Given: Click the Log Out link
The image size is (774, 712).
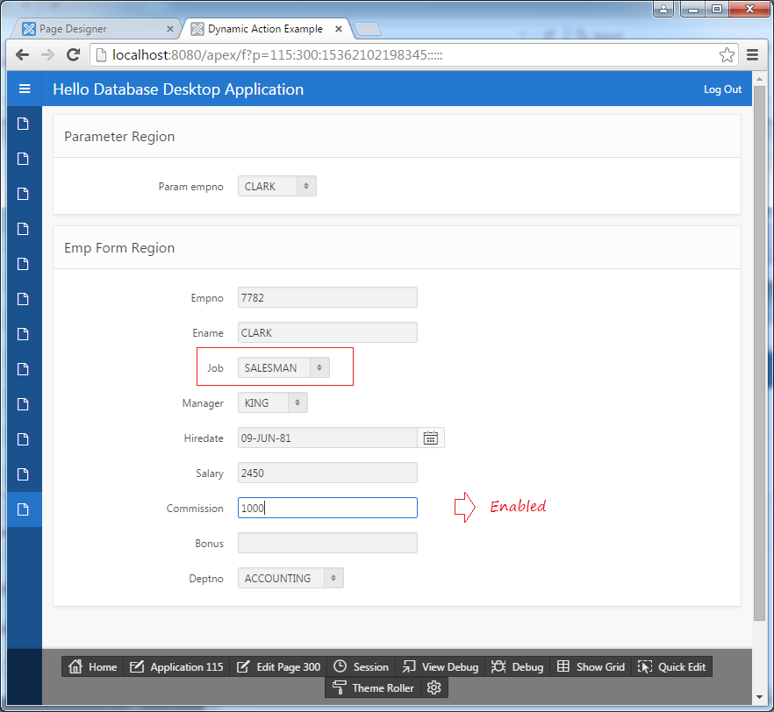Looking at the screenshot, I should point(722,89).
